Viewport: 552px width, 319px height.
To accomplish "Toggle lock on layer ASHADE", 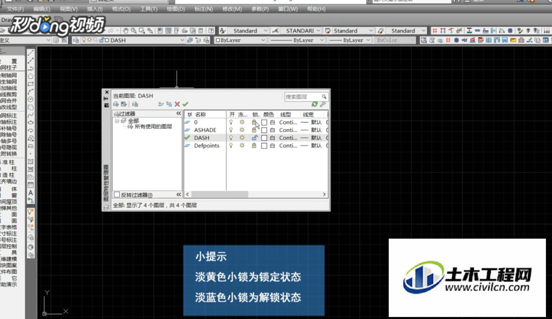I will coord(254,130).
